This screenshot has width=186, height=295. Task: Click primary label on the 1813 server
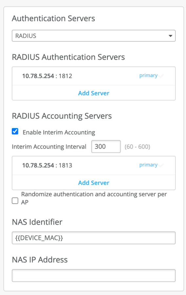pyautogui.click(x=148, y=165)
